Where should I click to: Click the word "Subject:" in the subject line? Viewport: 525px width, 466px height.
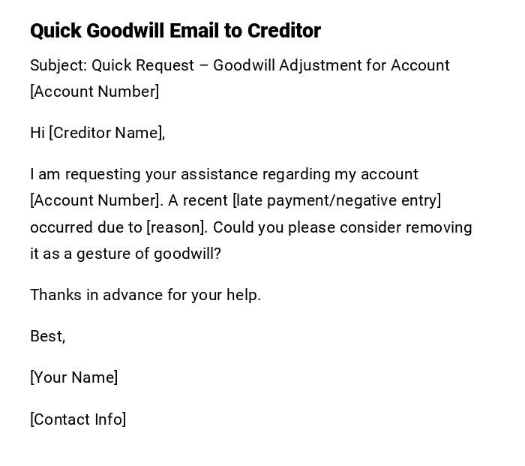coord(58,65)
